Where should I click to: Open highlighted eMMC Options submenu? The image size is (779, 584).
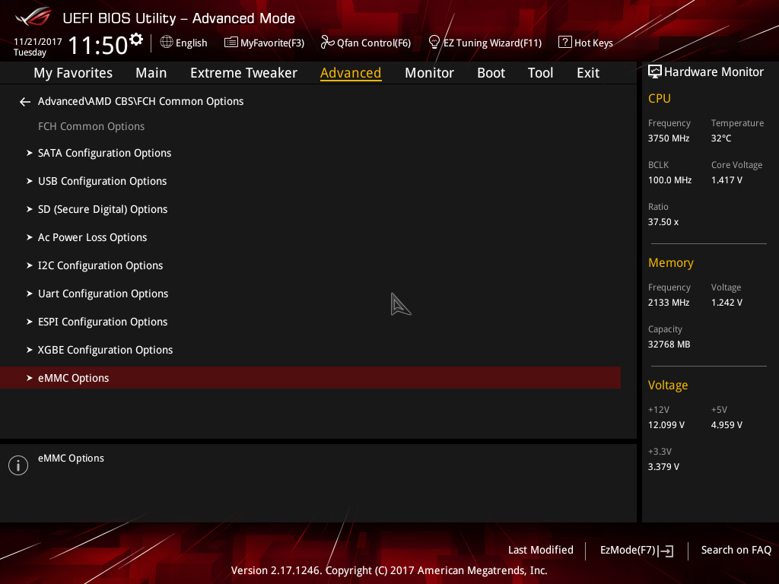(310, 378)
